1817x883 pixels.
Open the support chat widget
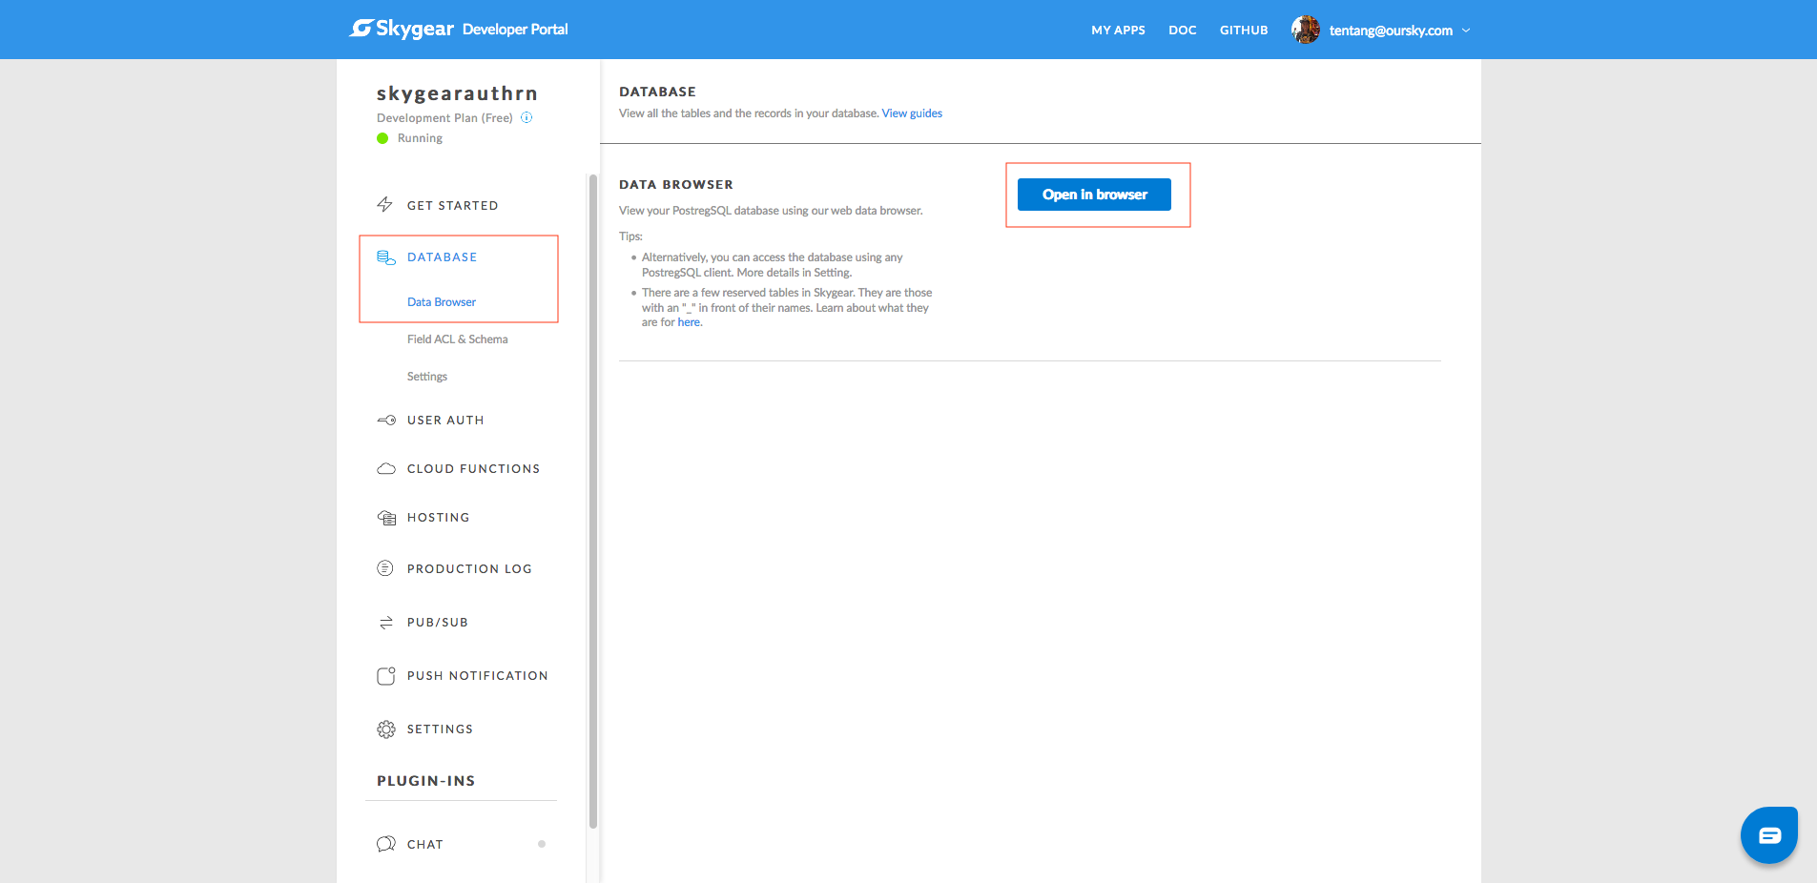click(x=1769, y=835)
